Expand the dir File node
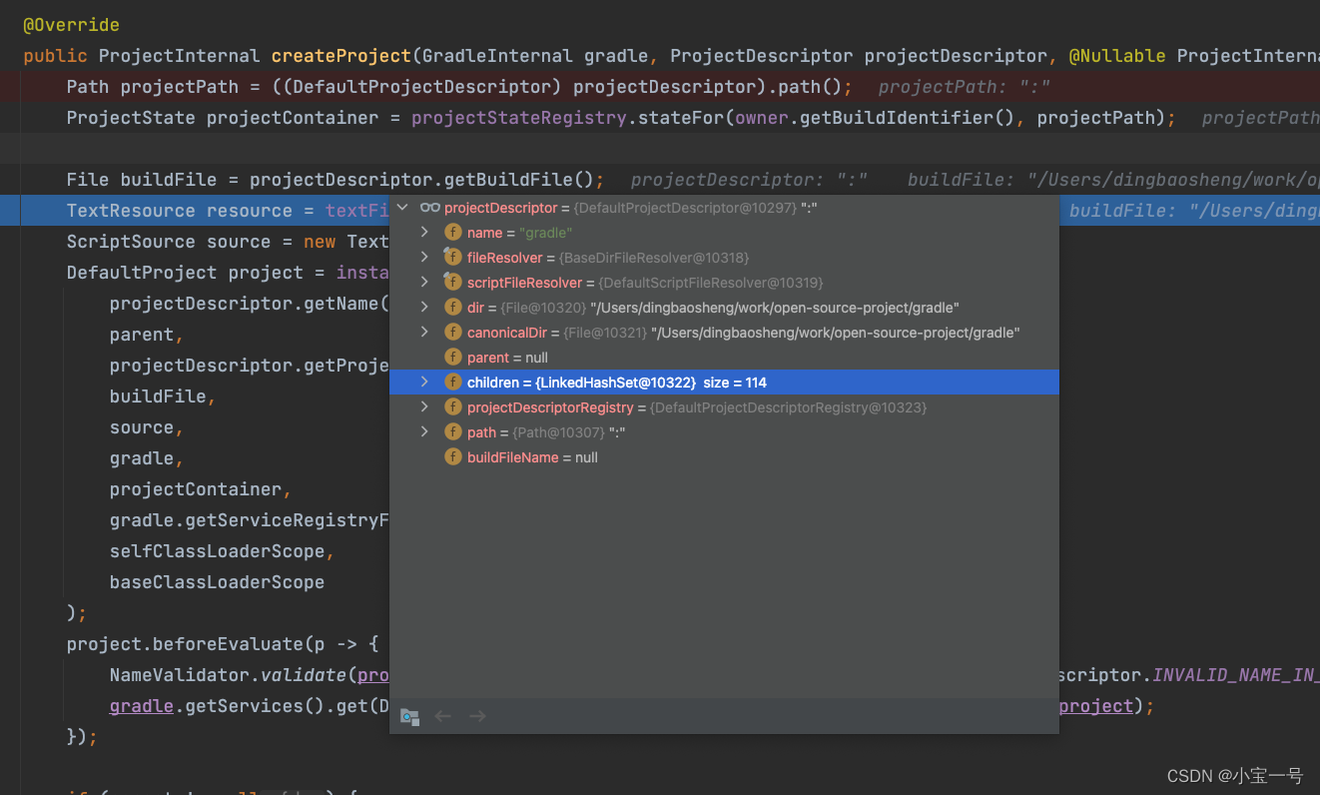1320x795 pixels. tap(424, 307)
